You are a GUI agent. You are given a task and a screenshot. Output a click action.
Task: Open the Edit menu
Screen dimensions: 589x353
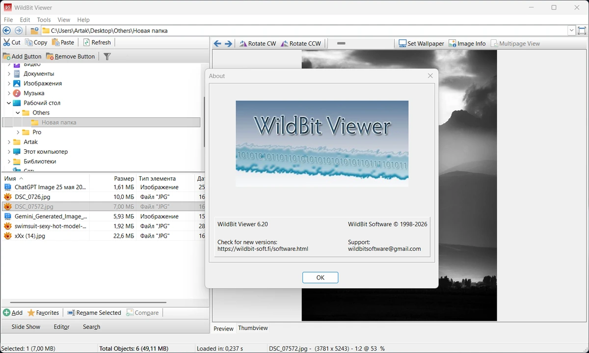[x=25, y=20]
